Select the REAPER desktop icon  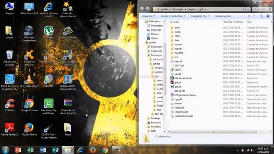[48, 81]
